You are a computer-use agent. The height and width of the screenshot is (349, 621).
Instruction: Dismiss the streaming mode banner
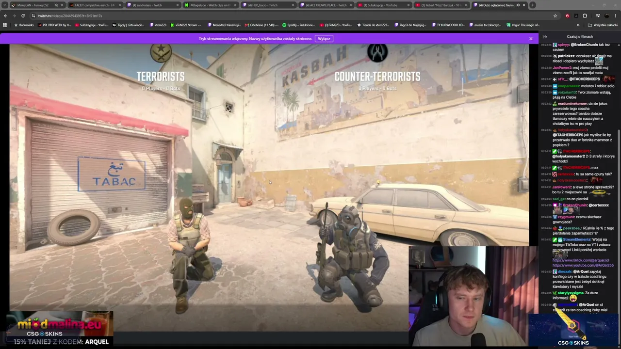coord(531,38)
